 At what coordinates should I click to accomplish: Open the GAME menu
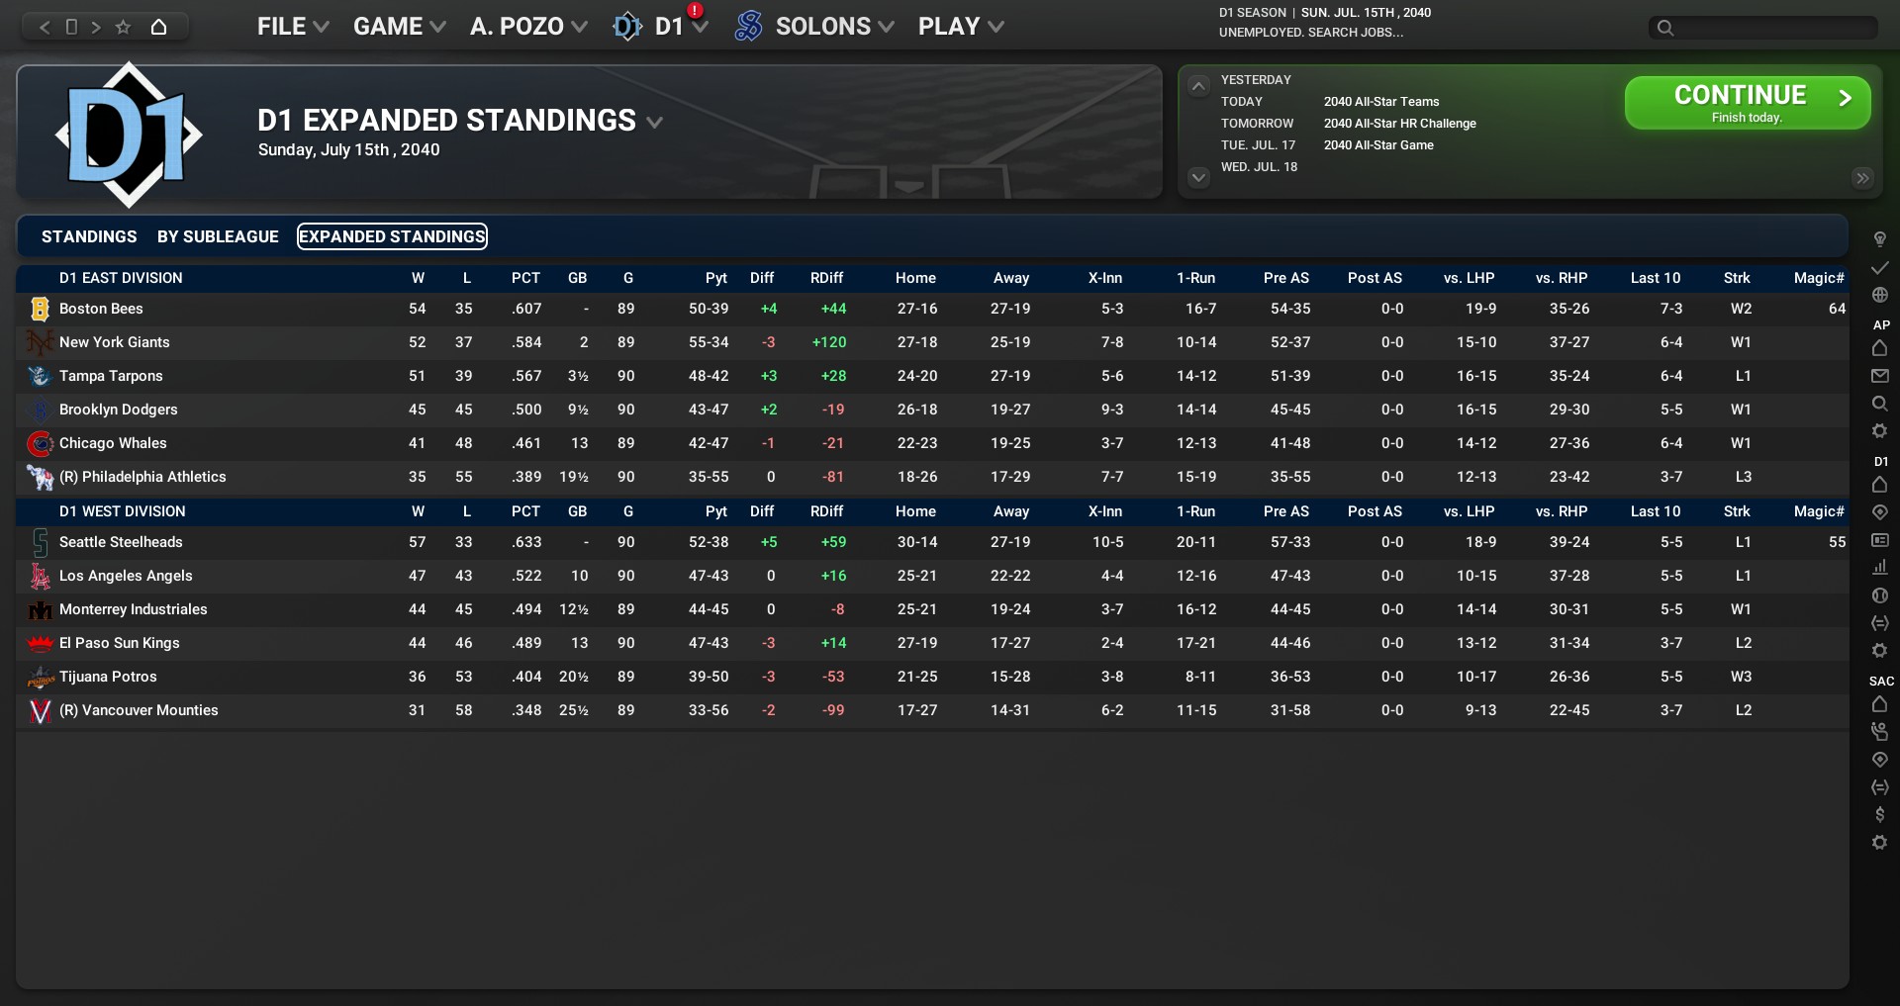point(399,27)
